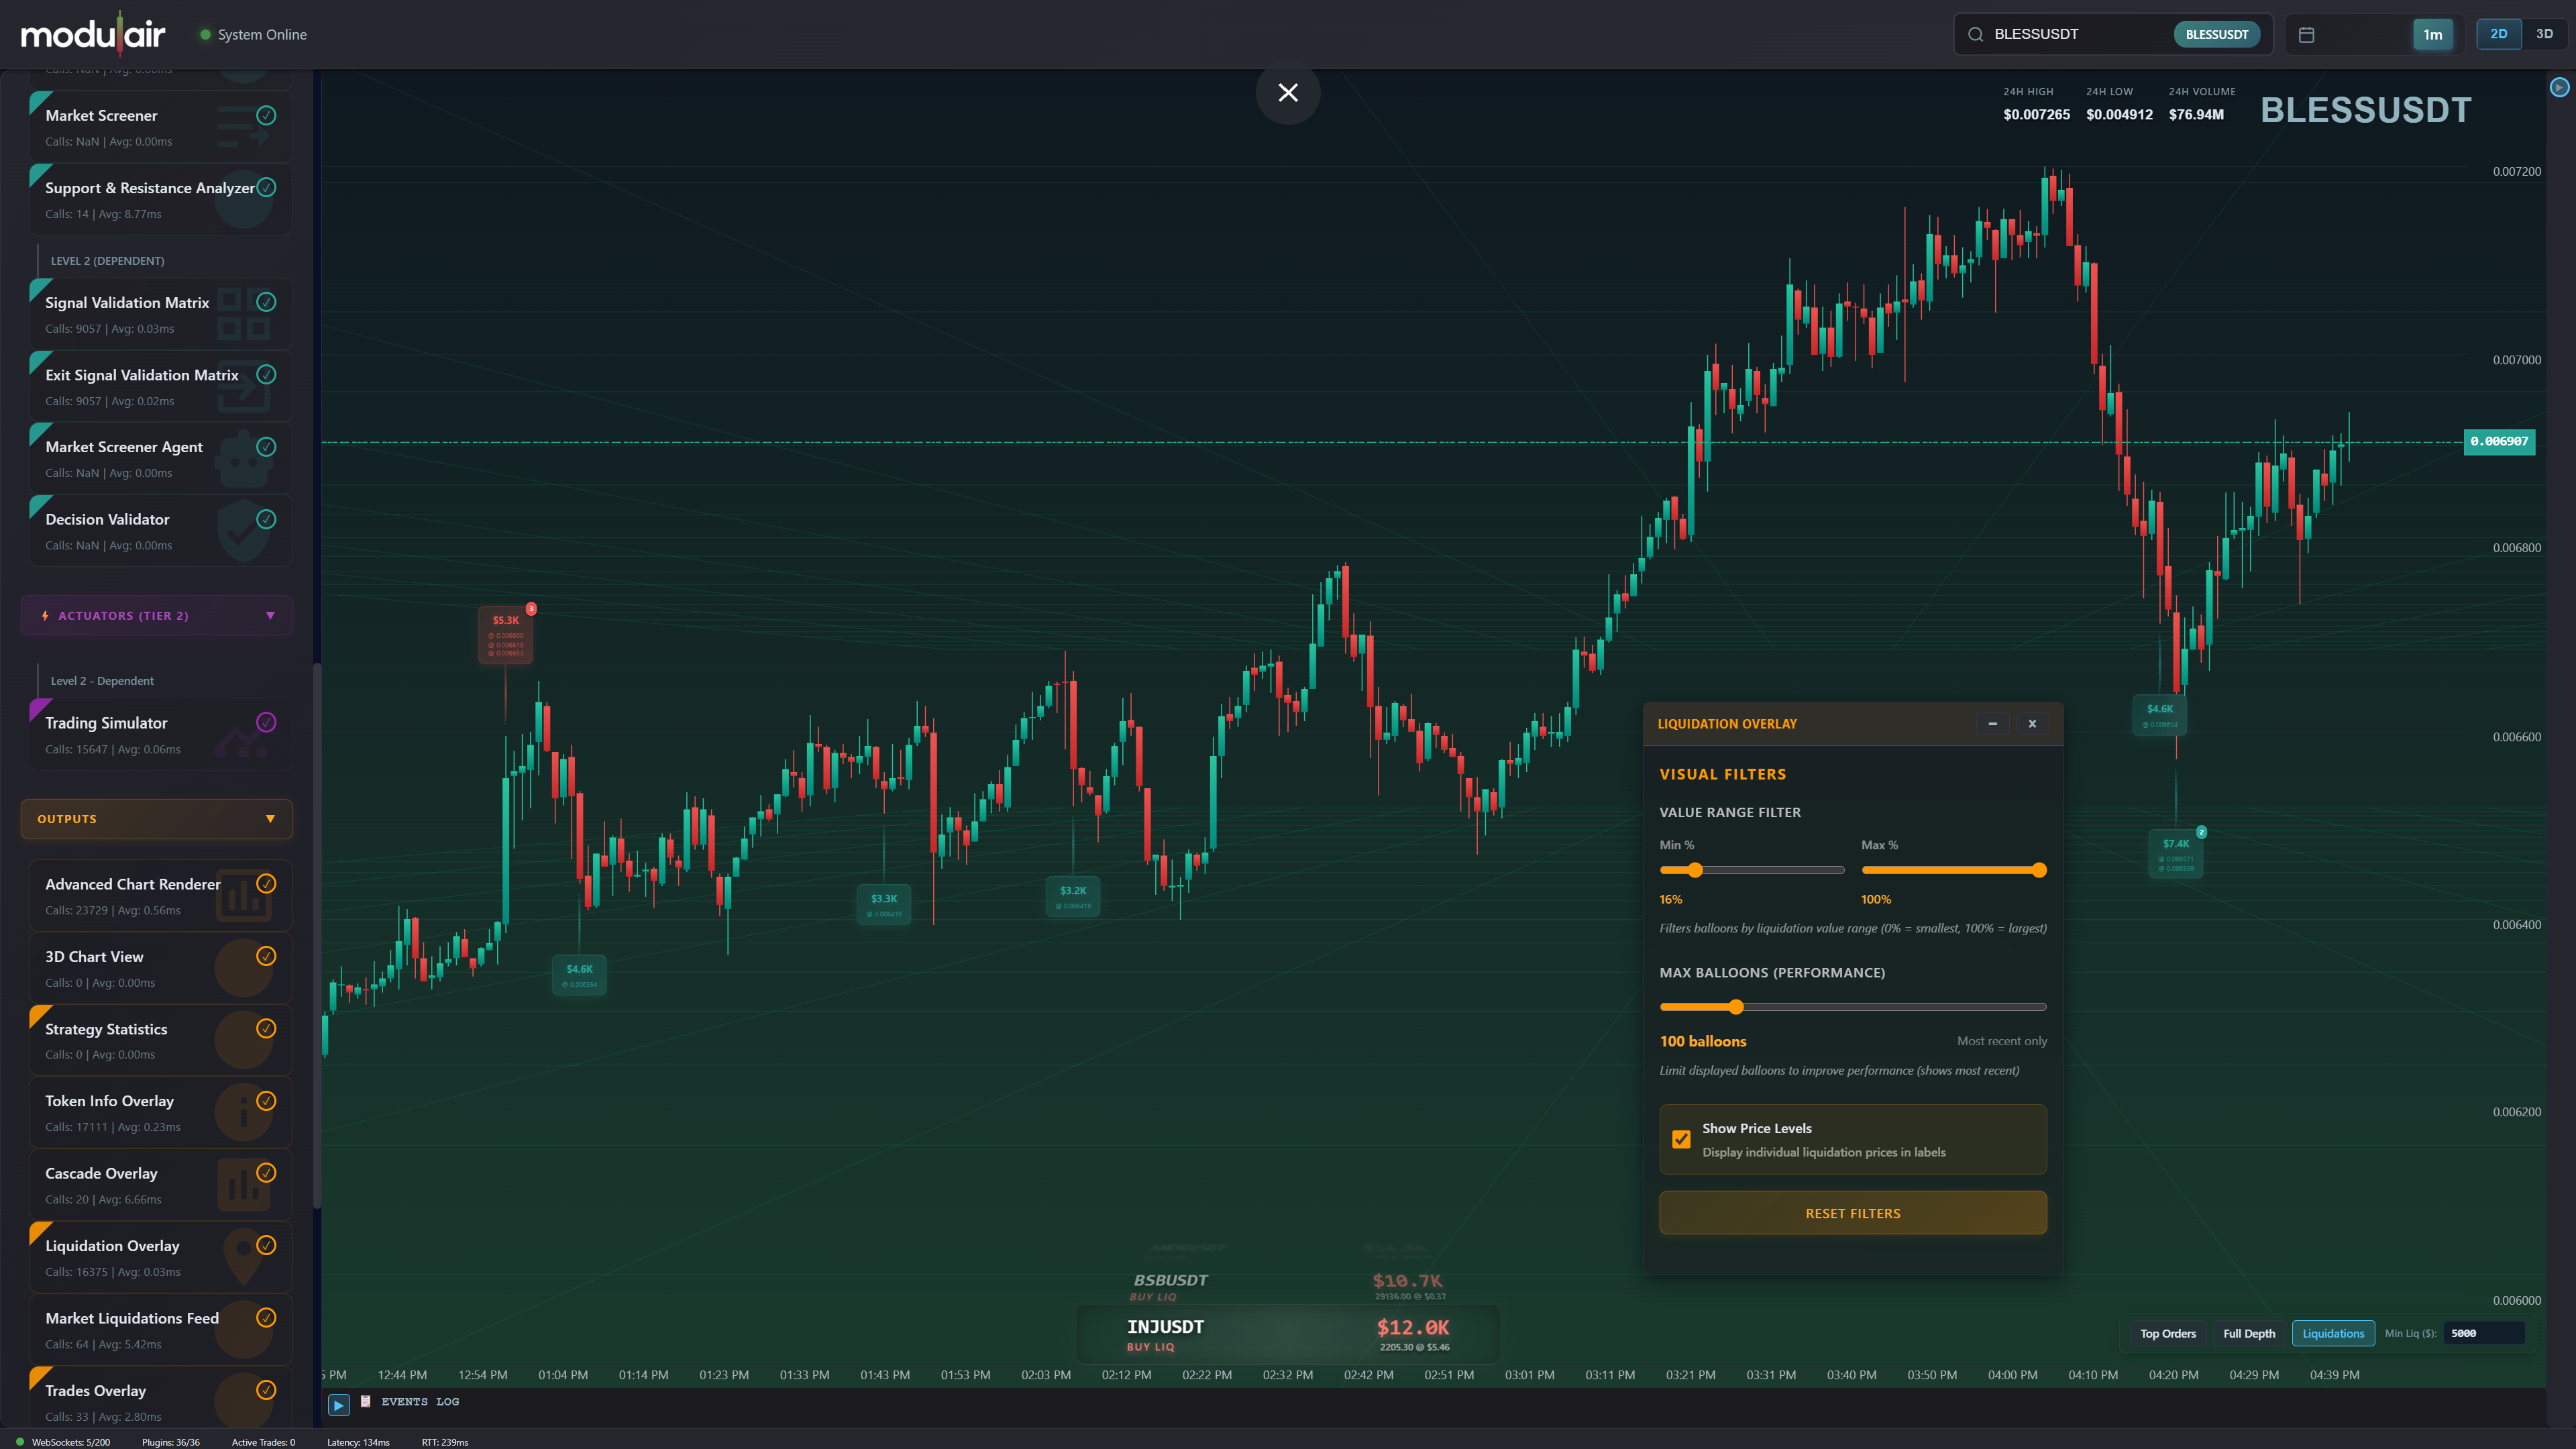Viewport: 2576px width, 1449px height.
Task: Uncheck the Show Price Levels checkbox
Action: click(x=1681, y=1139)
